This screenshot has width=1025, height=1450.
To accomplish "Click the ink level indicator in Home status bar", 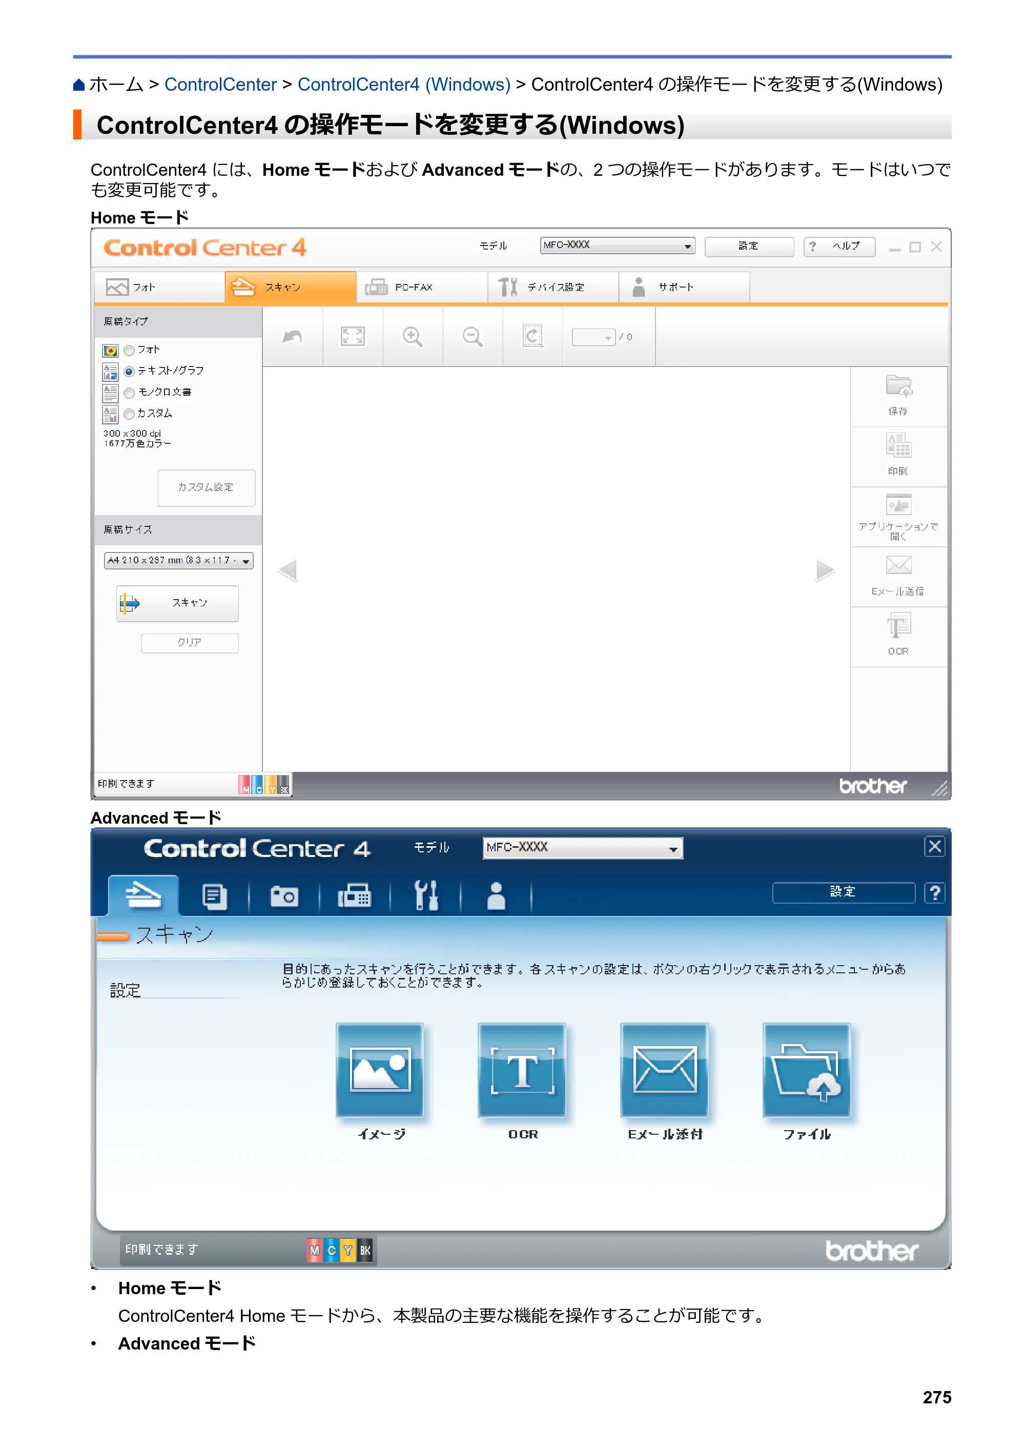I will (264, 784).
